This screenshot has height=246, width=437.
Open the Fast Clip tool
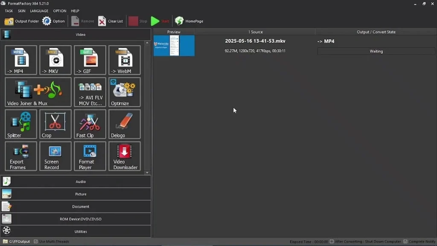[90, 124]
